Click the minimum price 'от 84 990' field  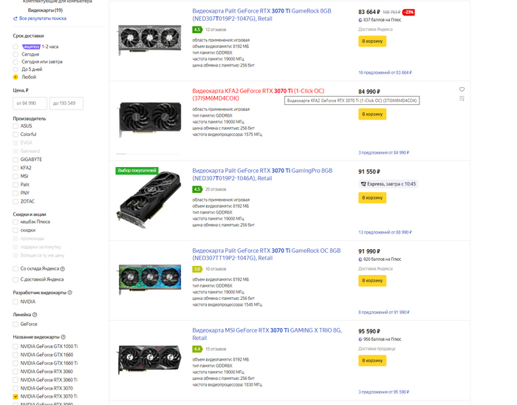tap(30, 103)
